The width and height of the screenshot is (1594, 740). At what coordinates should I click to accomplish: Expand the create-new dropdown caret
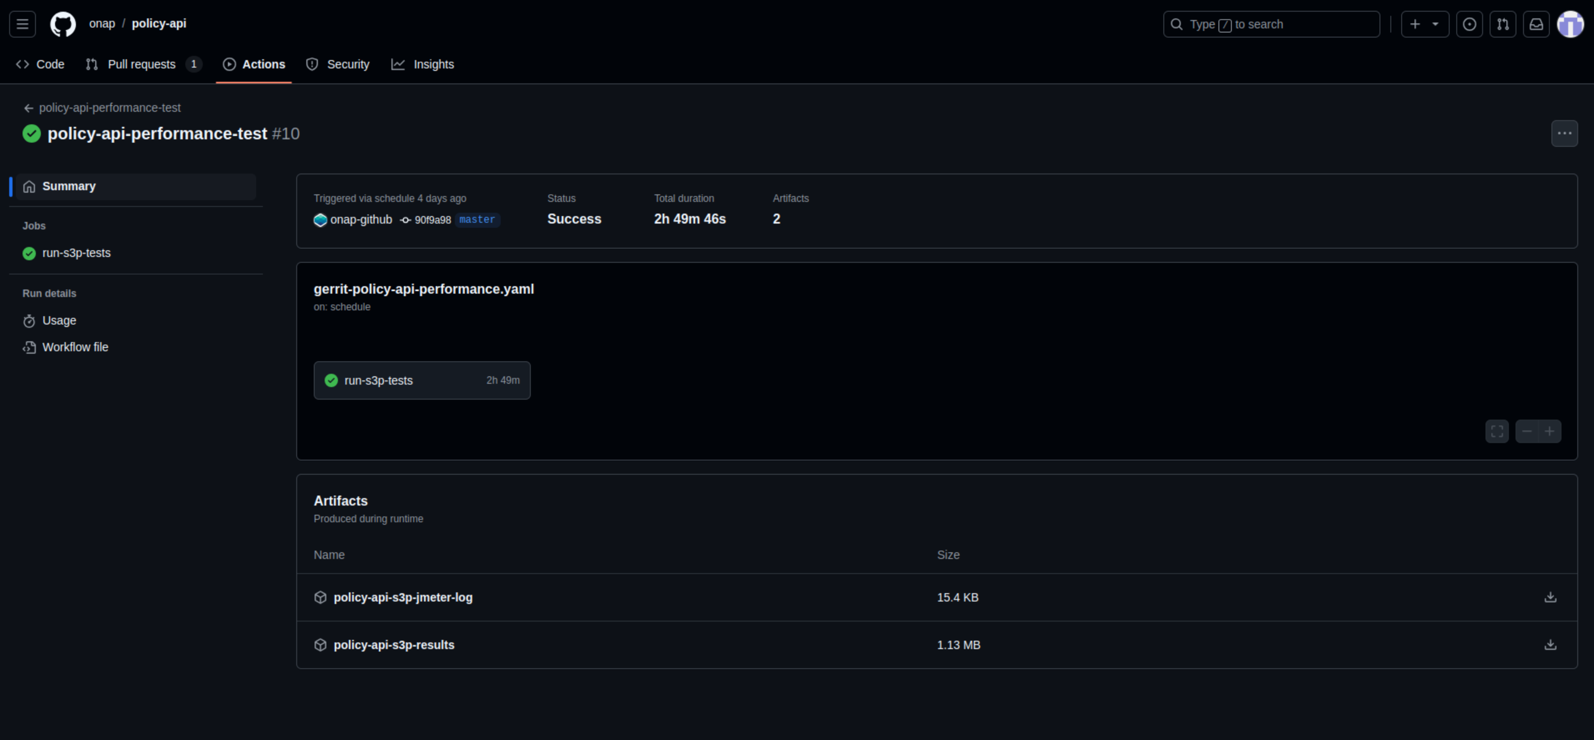tap(1435, 24)
